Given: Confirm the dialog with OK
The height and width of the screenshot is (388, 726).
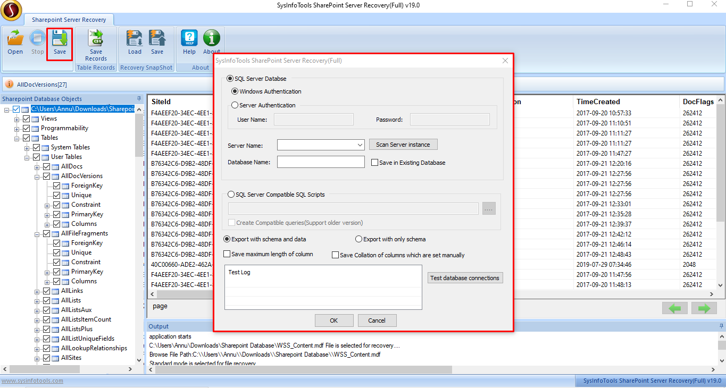Looking at the screenshot, I should tap(334, 320).
